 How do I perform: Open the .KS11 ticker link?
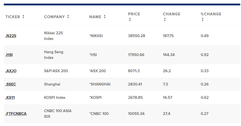10,98
